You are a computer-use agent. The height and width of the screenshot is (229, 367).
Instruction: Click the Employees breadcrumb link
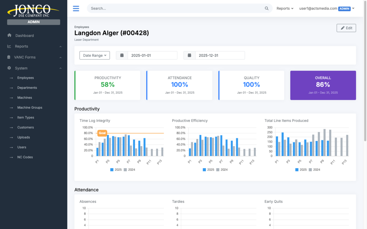(x=82, y=27)
